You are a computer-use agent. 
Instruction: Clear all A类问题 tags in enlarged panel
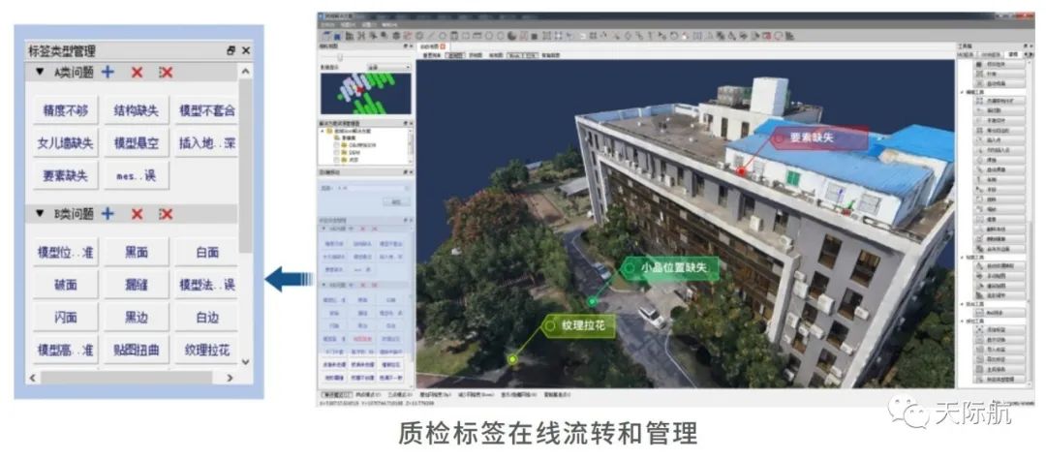pyautogui.click(x=166, y=72)
